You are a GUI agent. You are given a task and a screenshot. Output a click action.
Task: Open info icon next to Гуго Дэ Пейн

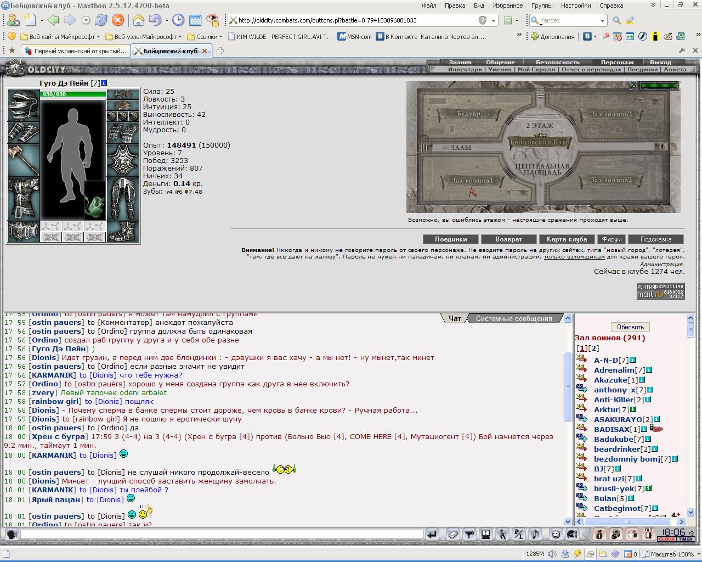[x=104, y=83]
